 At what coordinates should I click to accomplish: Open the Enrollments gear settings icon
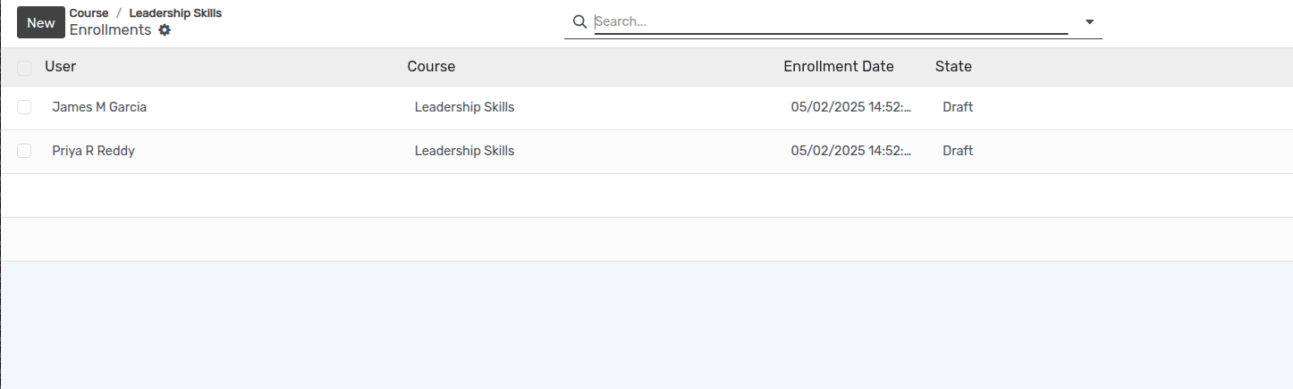[165, 30]
